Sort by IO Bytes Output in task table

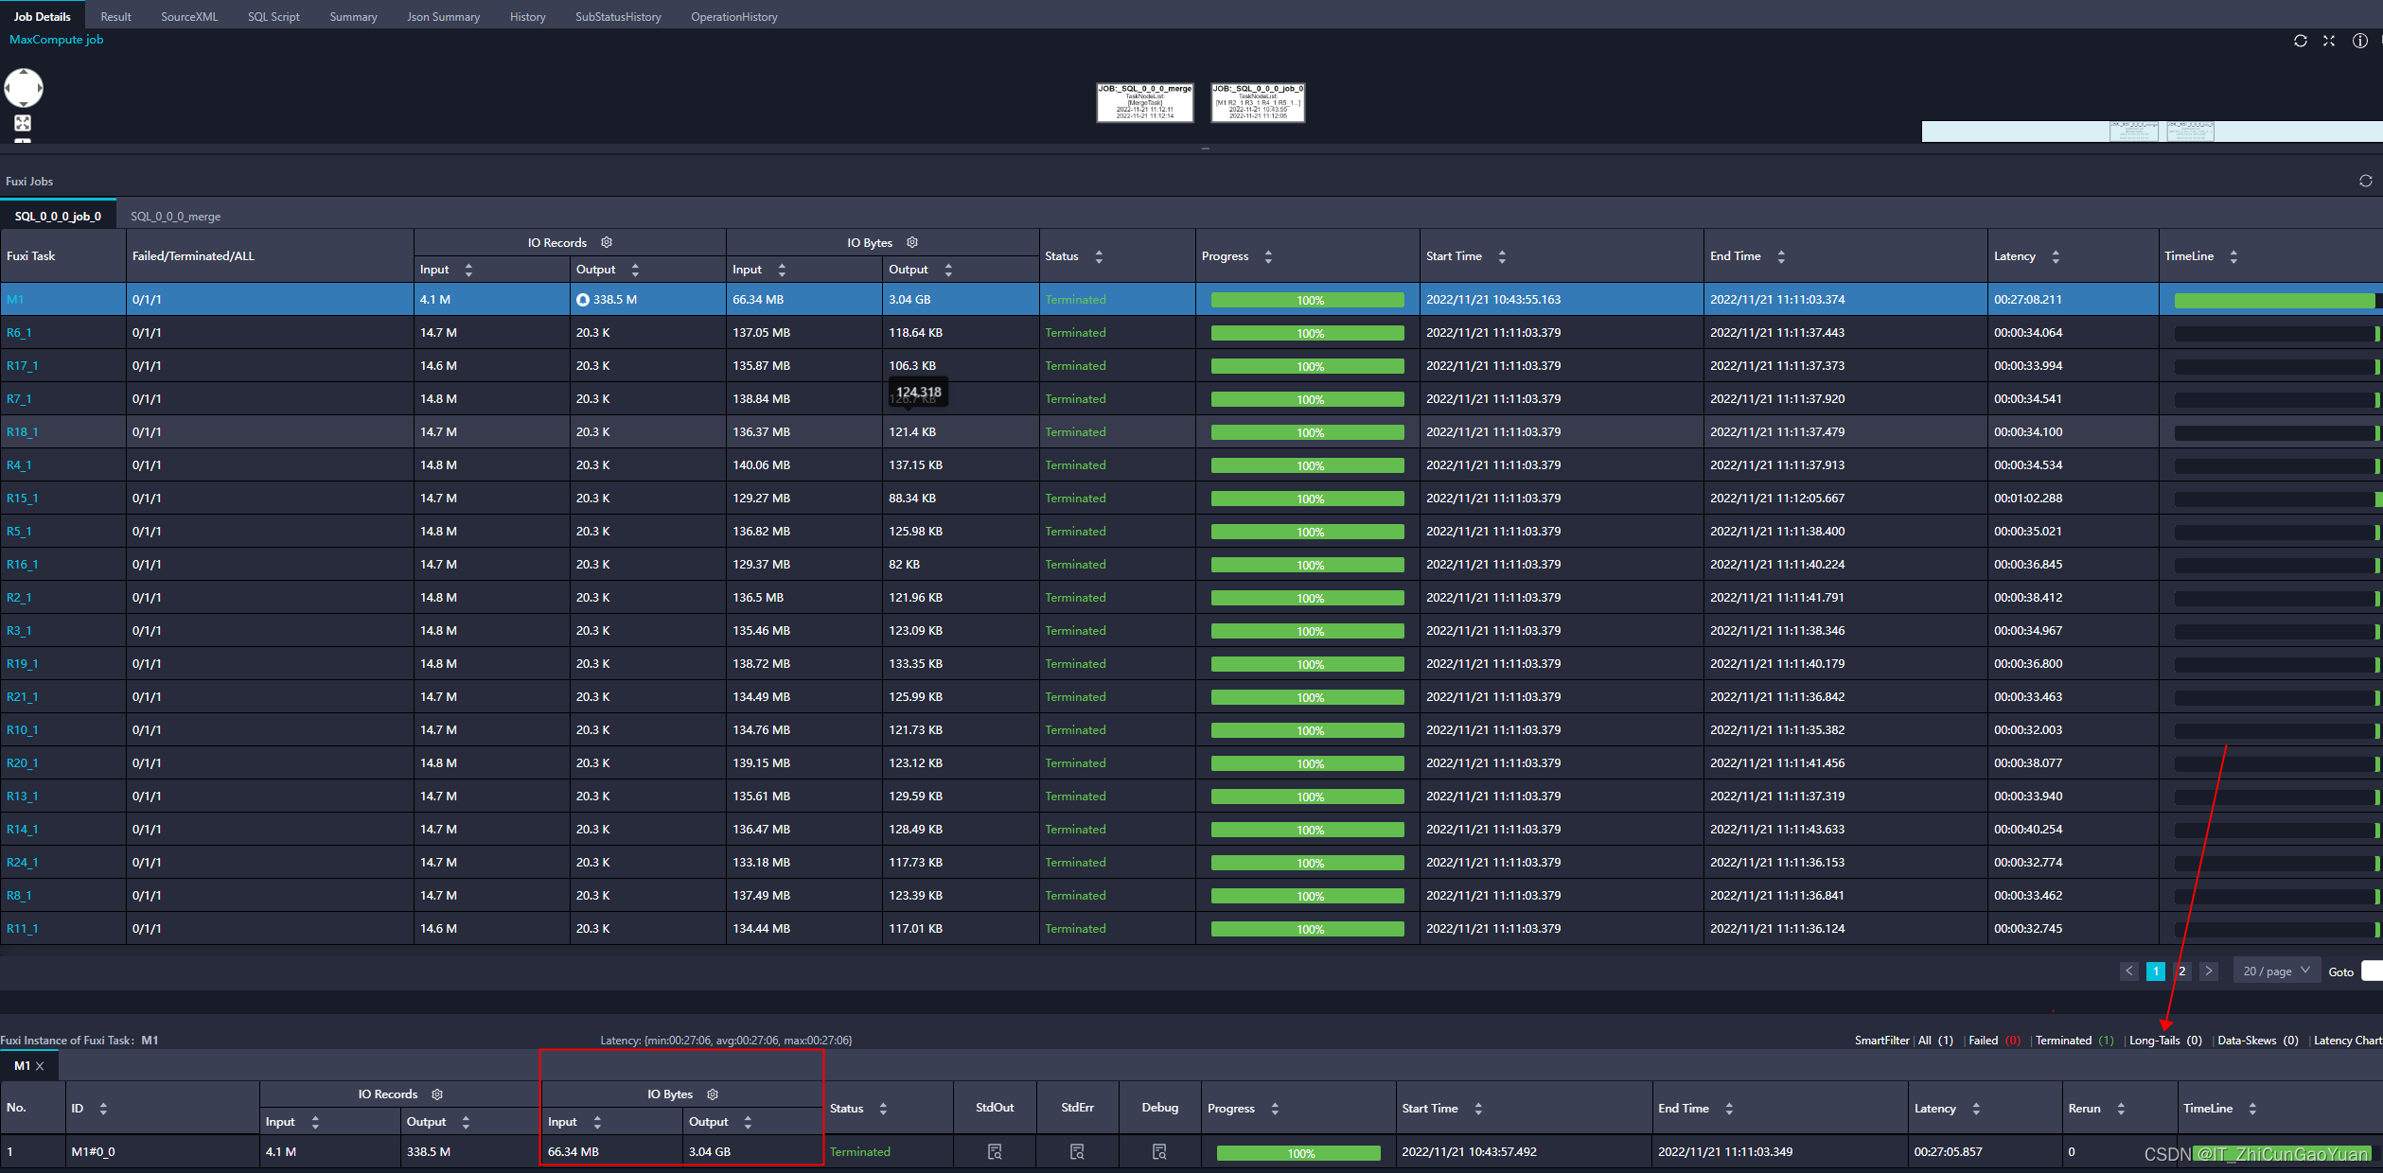tap(948, 270)
